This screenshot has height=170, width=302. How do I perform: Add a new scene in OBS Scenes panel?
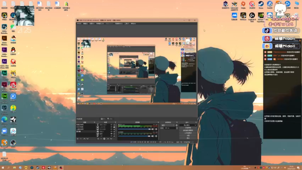point(78,139)
